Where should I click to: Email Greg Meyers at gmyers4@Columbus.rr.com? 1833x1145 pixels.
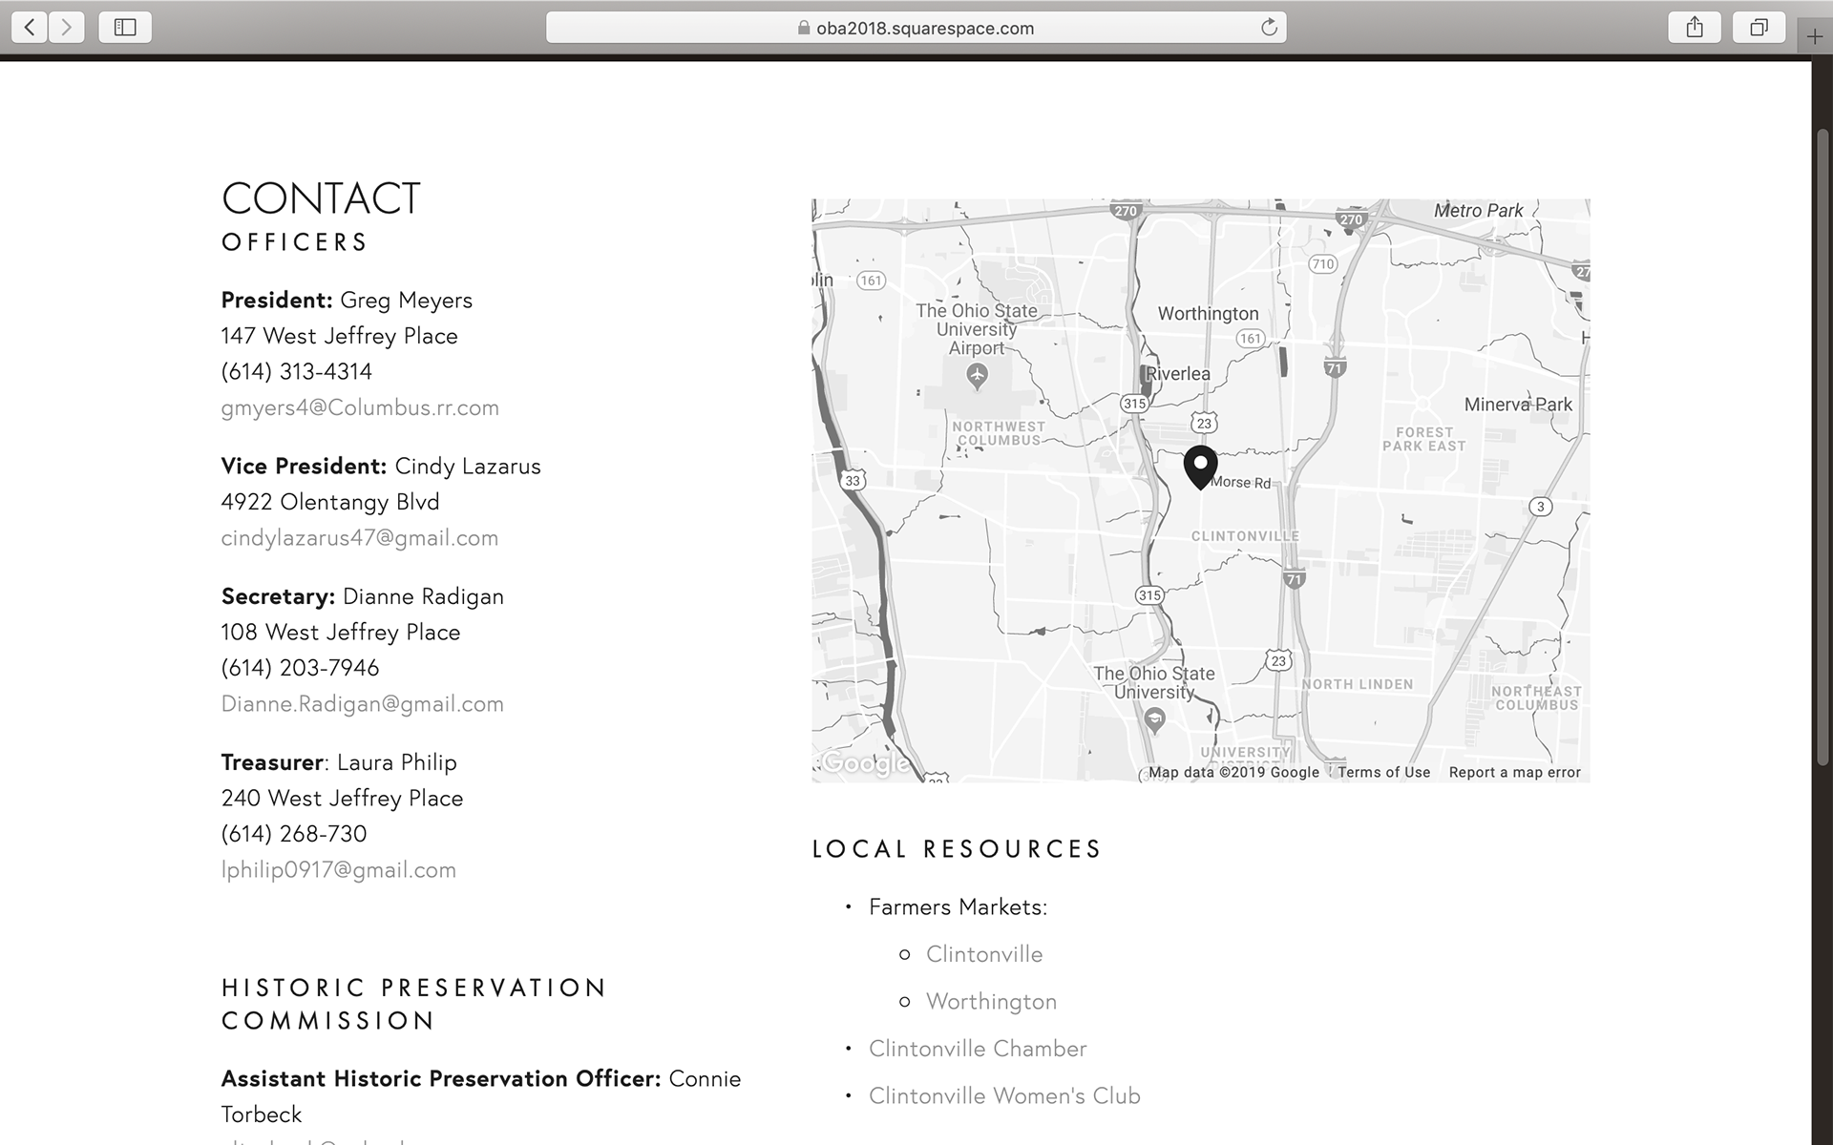click(x=360, y=407)
